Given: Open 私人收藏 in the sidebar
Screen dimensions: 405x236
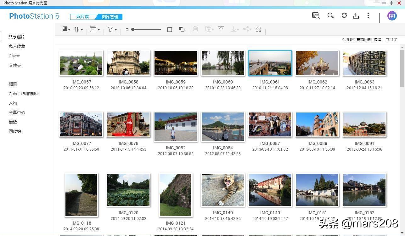Looking at the screenshot, I should (x=17, y=46).
